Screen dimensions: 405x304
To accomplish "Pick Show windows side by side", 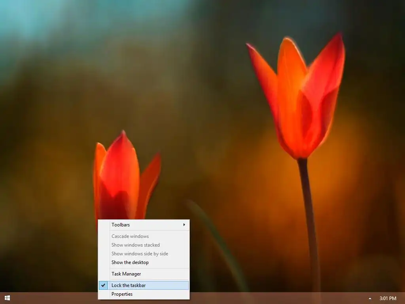I will point(144,254).
